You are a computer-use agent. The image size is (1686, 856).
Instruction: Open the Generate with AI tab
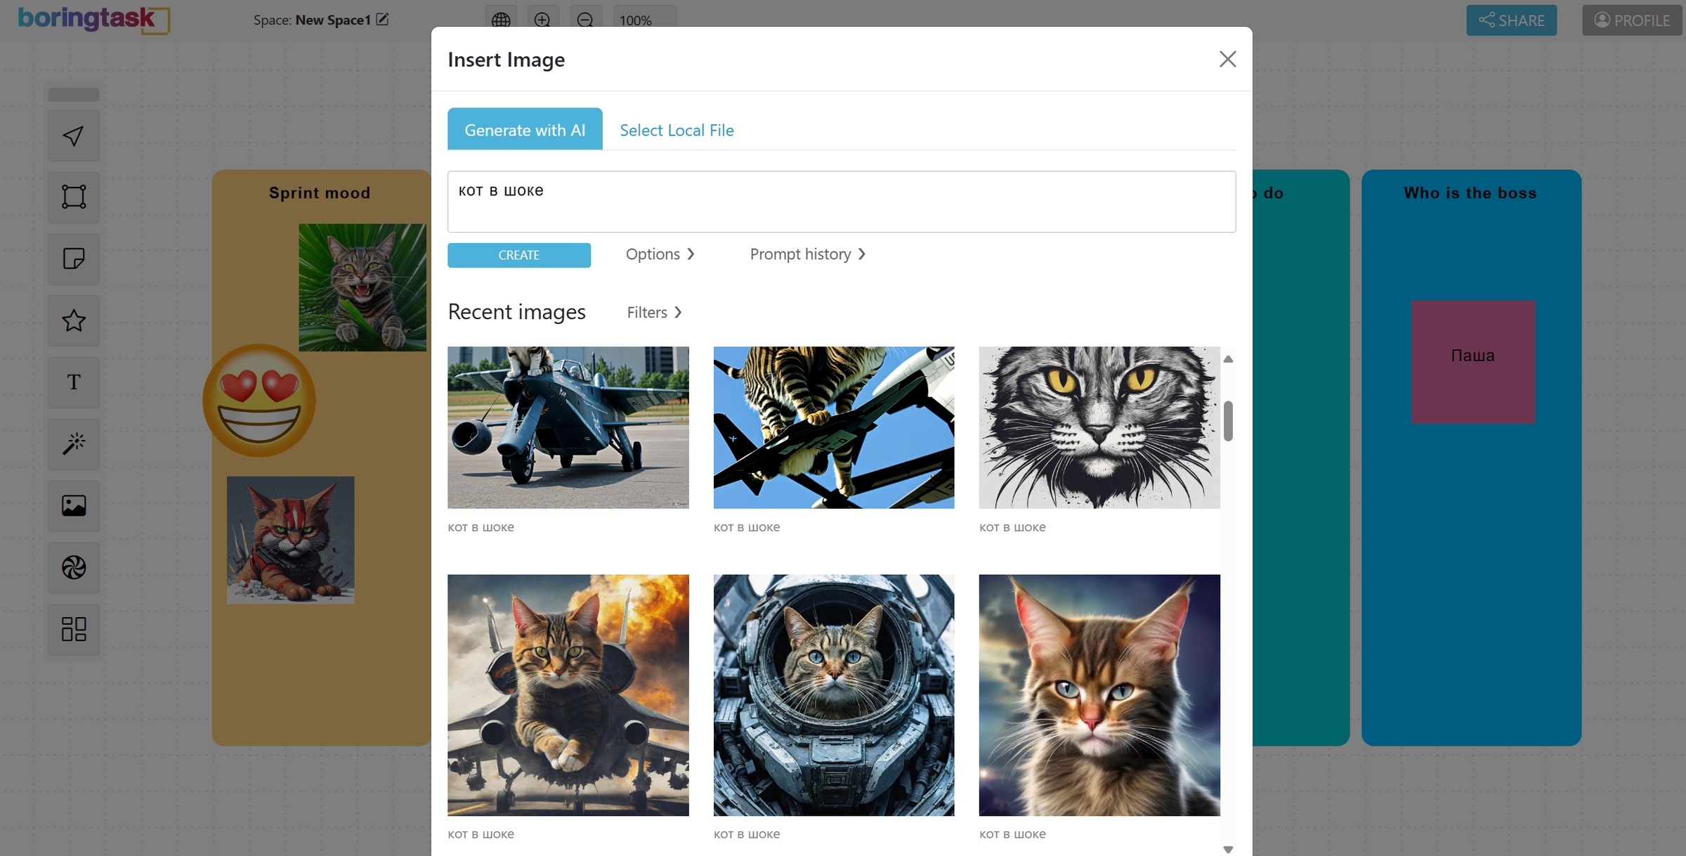pos(525,130)
